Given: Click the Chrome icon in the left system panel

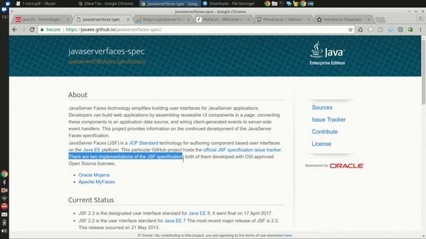Looking at the screenshot, I should [5, 174].
